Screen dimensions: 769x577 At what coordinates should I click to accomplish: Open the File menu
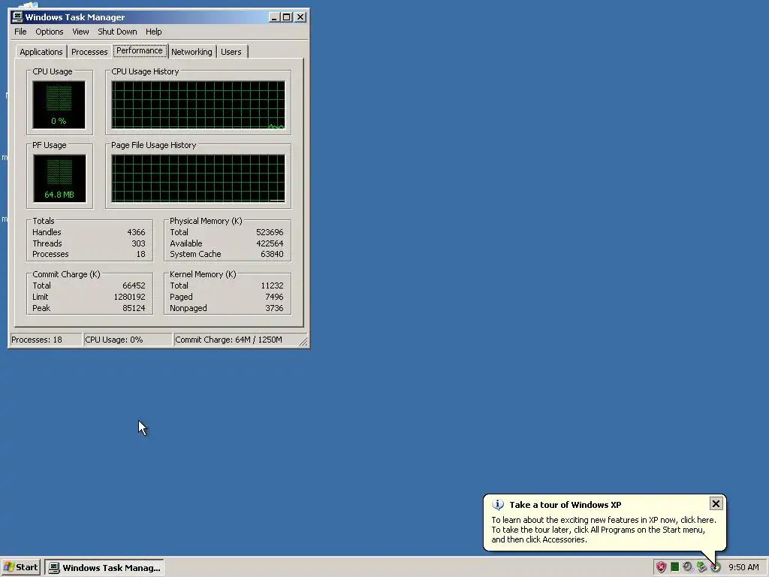20,32
